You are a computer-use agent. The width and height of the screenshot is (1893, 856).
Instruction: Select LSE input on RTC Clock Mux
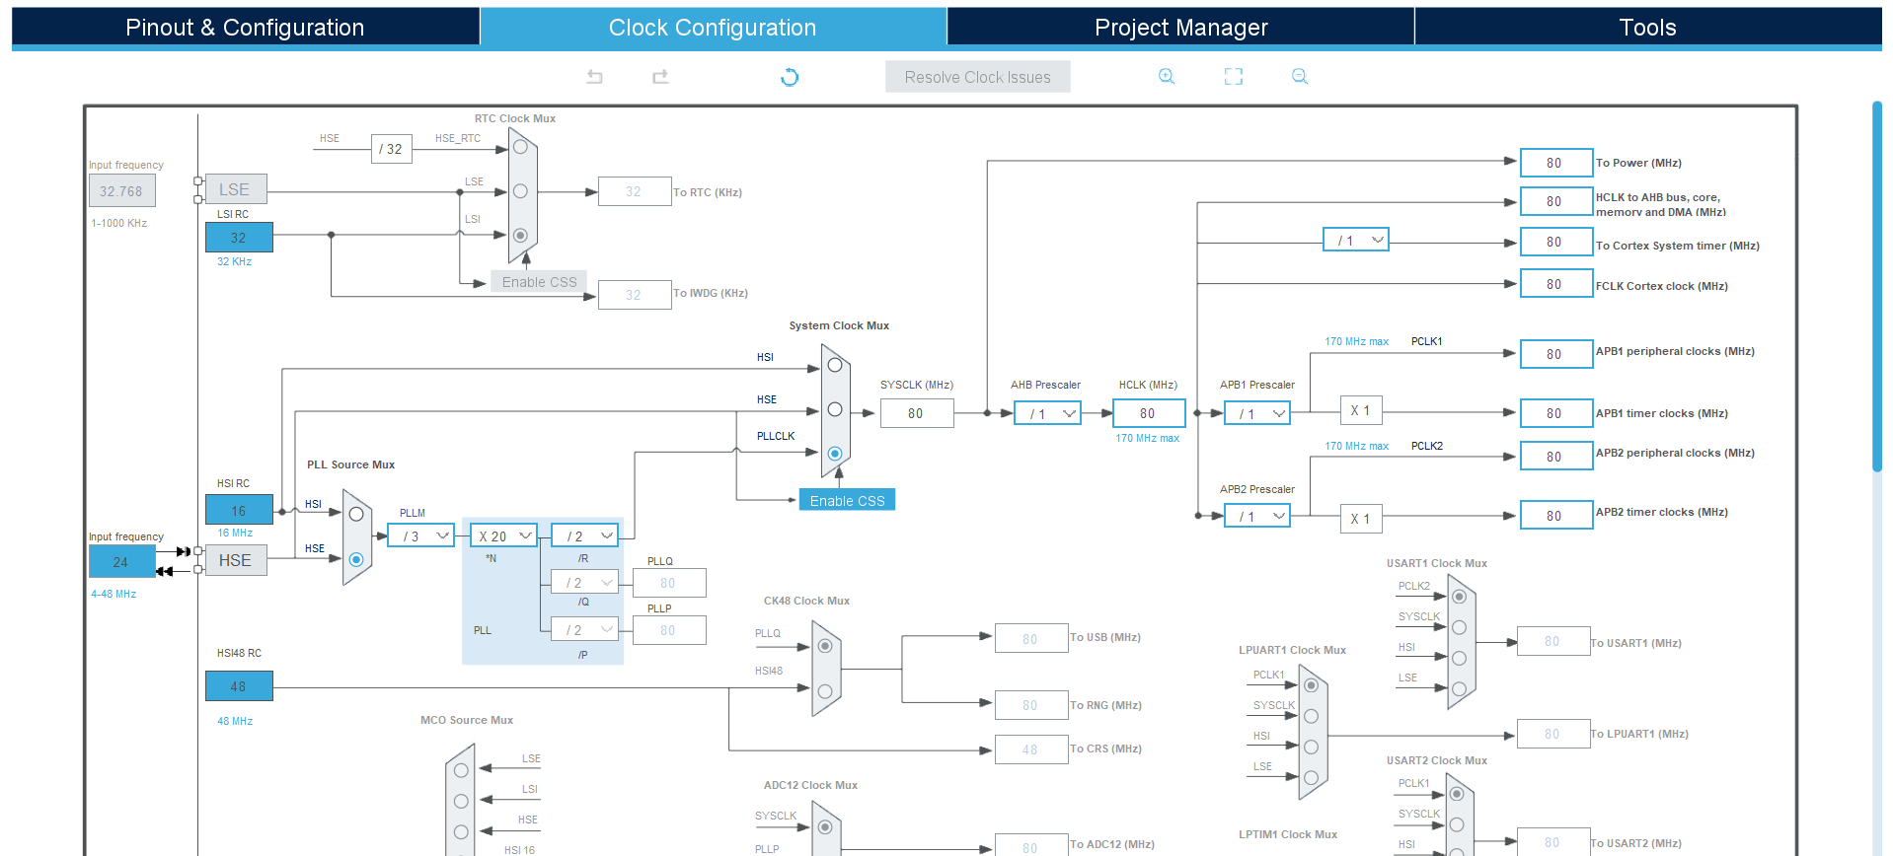(x=520, y=191)
